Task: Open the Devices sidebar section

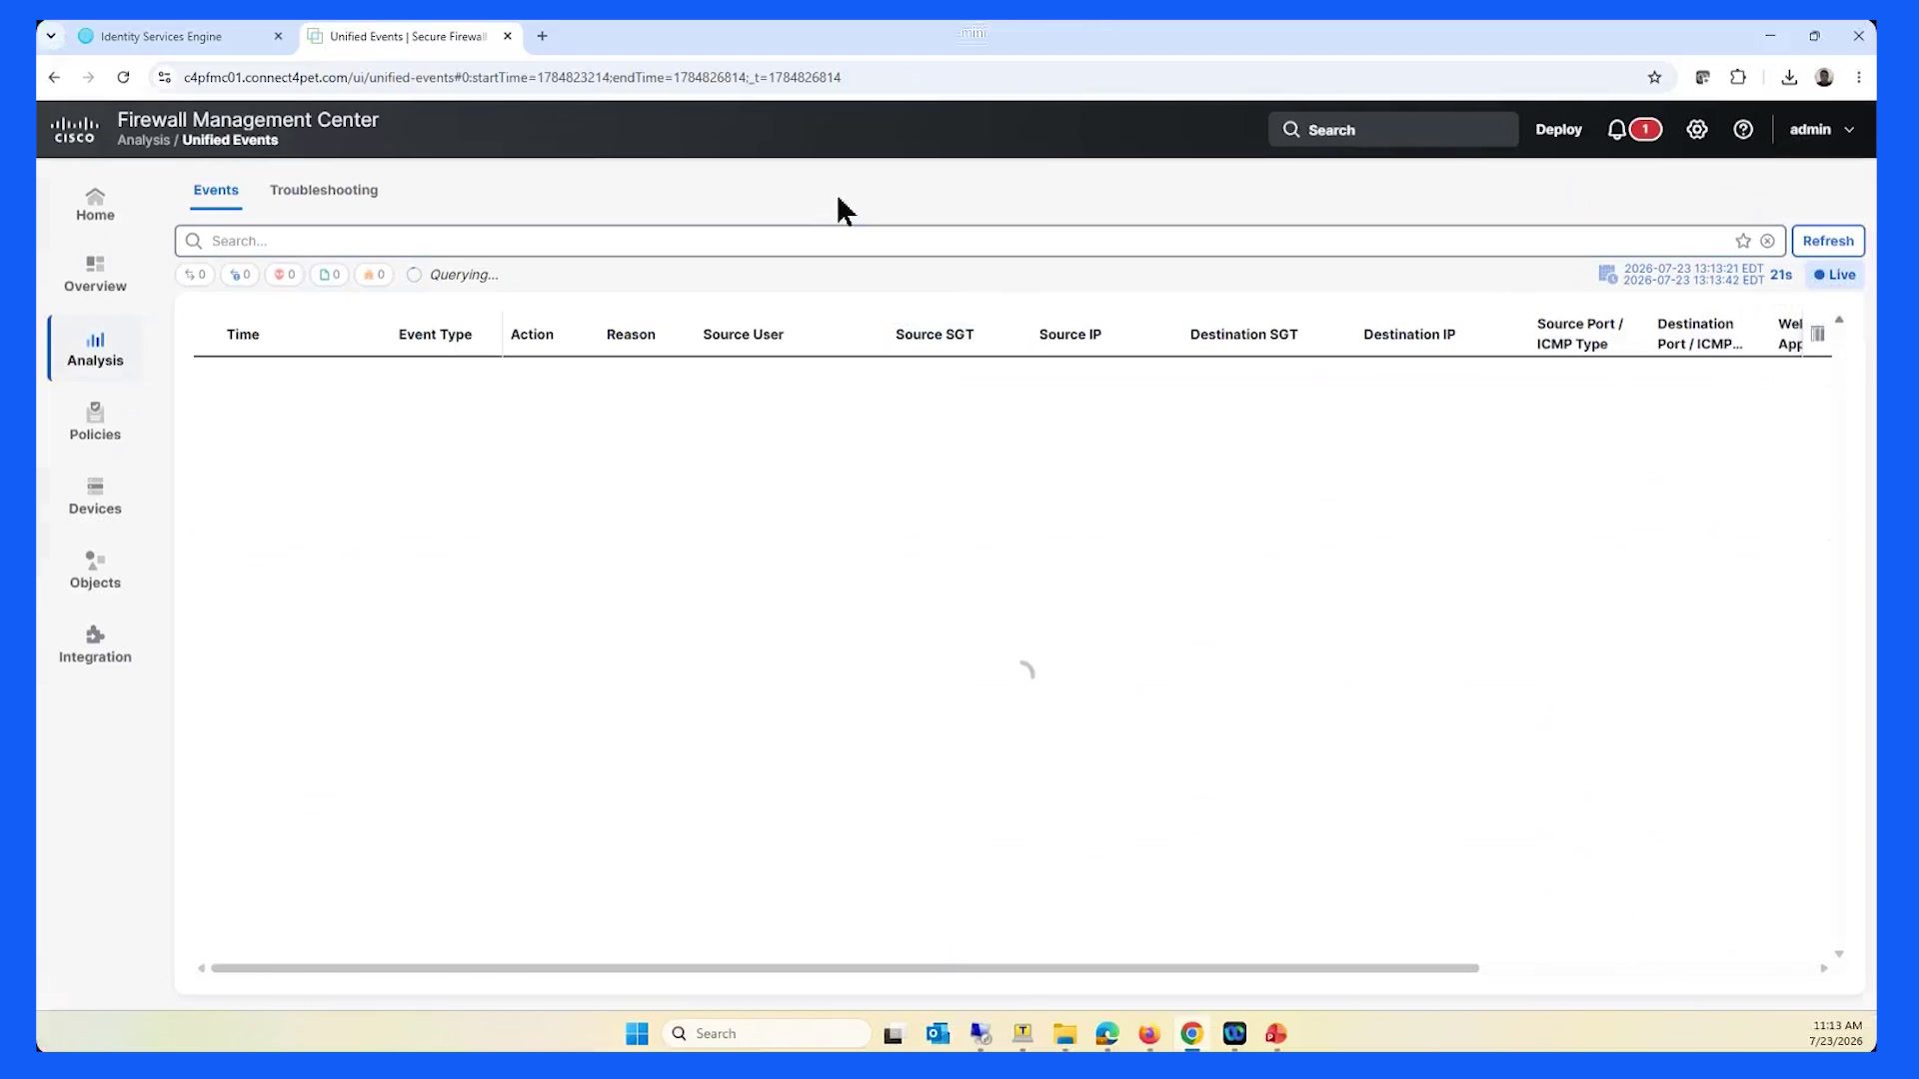Action: tap(95, 497)
